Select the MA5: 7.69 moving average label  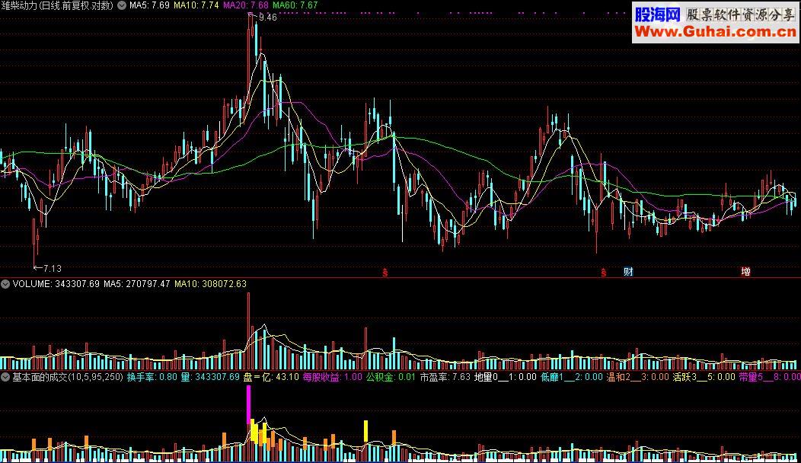tap(149, 5)
